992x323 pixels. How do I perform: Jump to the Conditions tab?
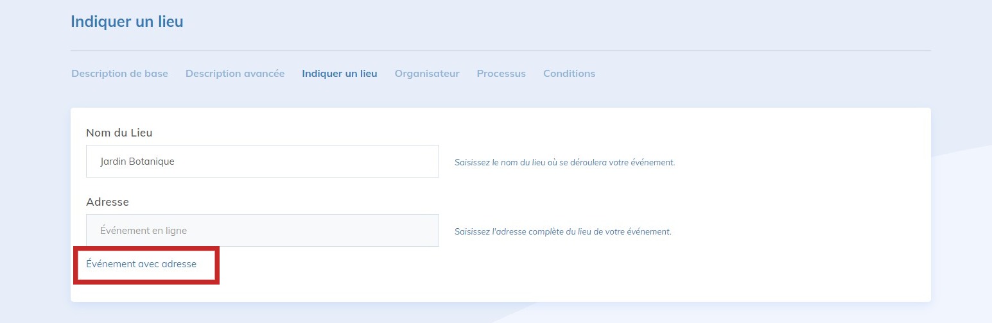(x=569, y=74)
